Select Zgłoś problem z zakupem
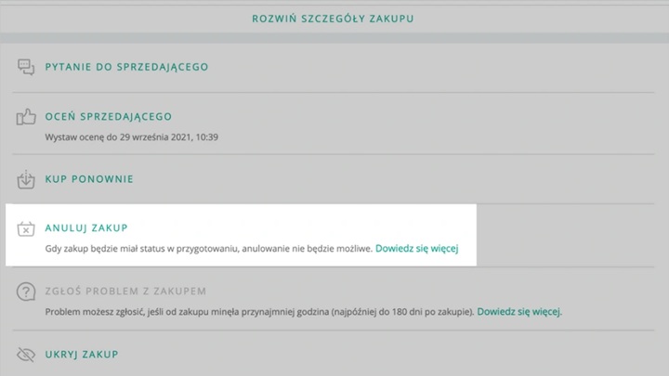669x376 pixels. [x=125, y=291]
